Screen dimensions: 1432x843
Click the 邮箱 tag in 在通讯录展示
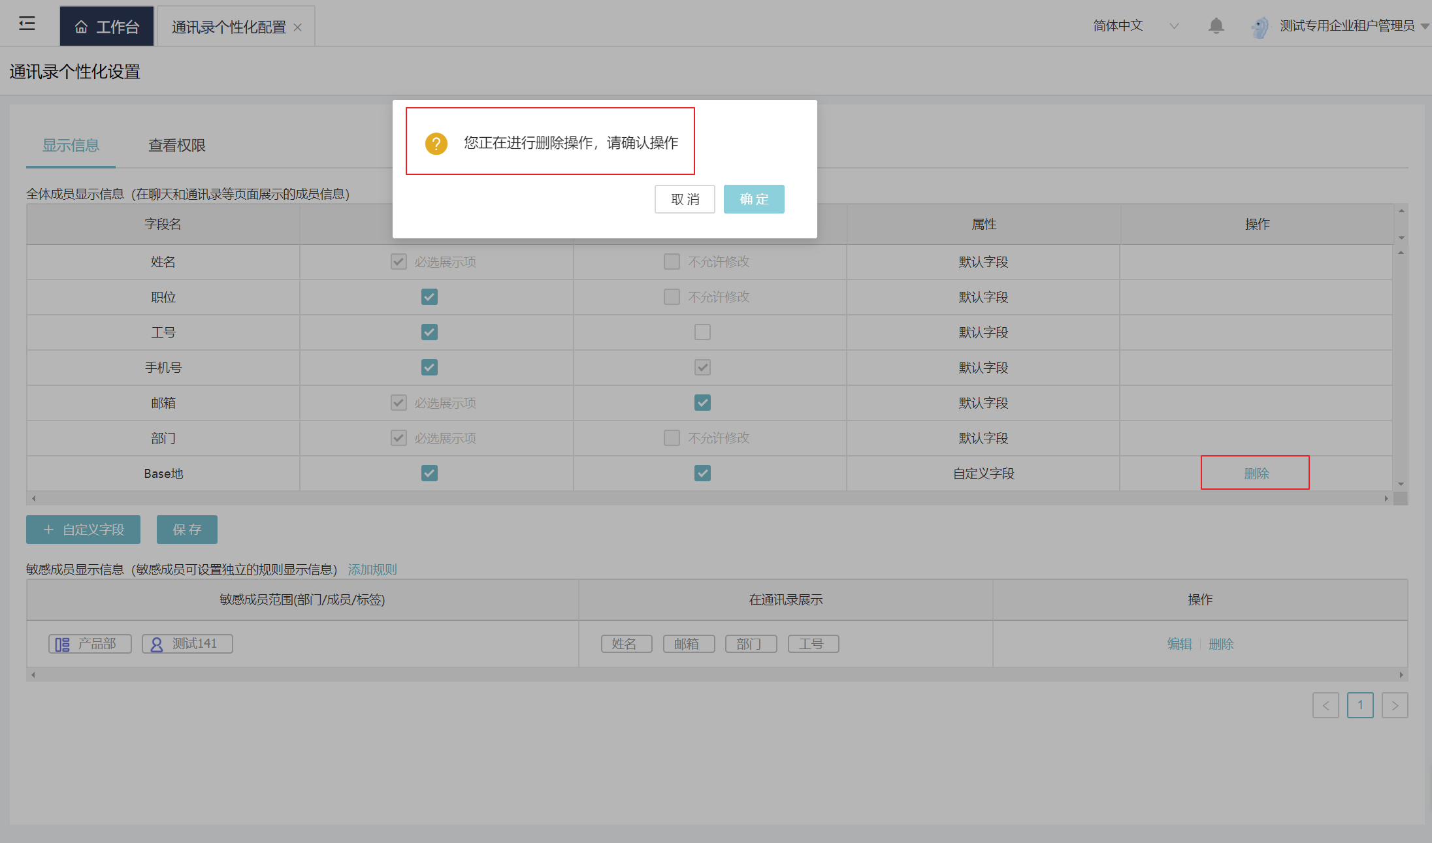[x=689, y=644]
